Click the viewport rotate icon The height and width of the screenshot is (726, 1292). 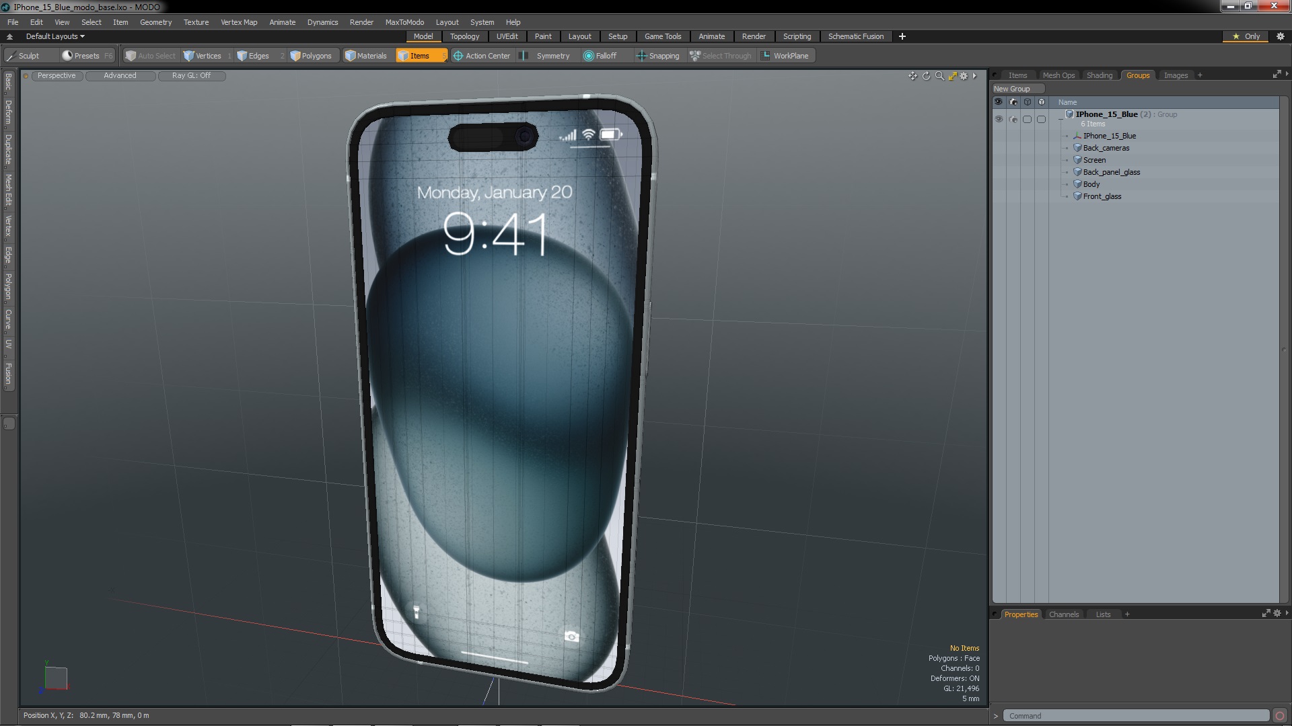point(926,76)
